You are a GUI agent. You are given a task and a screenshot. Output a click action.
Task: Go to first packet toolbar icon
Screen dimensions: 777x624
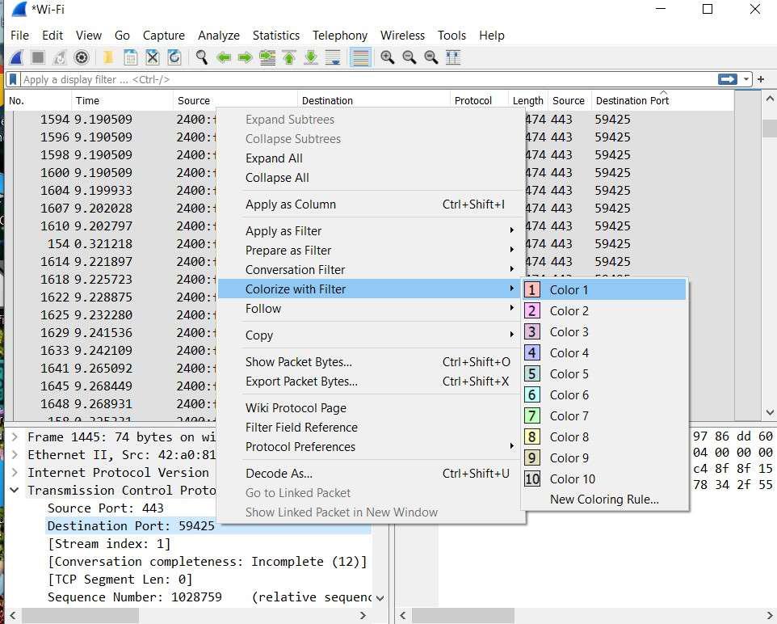coord(289,57)
